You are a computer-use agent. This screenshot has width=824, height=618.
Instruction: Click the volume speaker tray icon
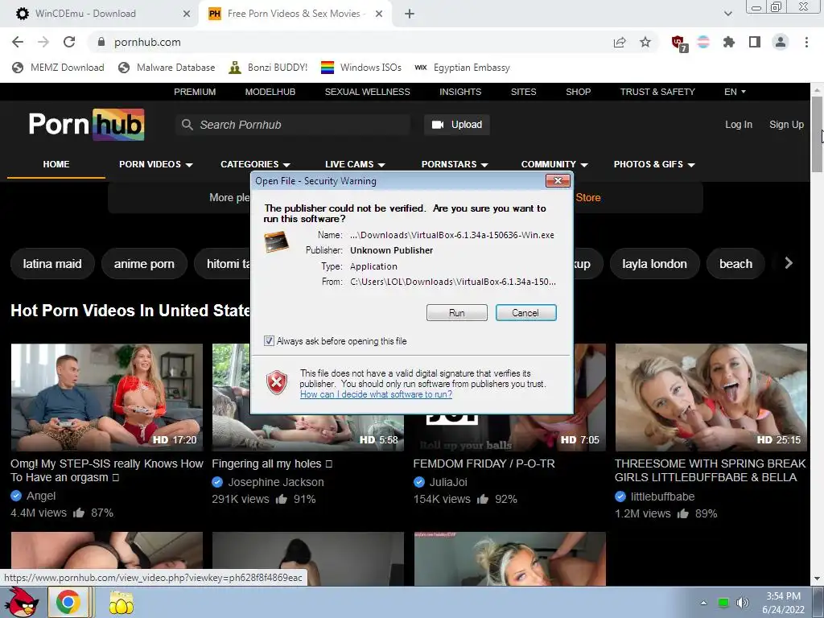742,603
